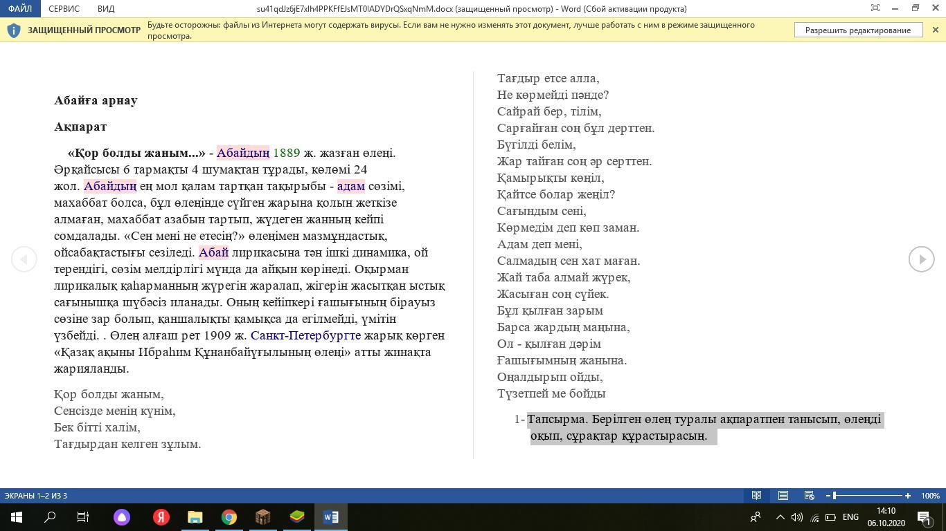Switch to Web Layout view icon
The height and width of the screenshot is (531, 946).
[x=809, y=495]
